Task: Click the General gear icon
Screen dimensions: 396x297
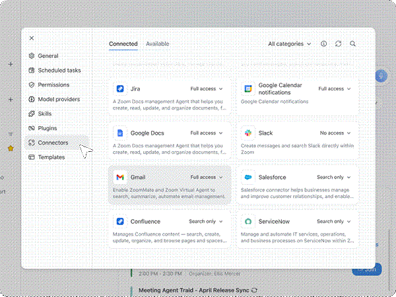Action: tap(32, 56)
